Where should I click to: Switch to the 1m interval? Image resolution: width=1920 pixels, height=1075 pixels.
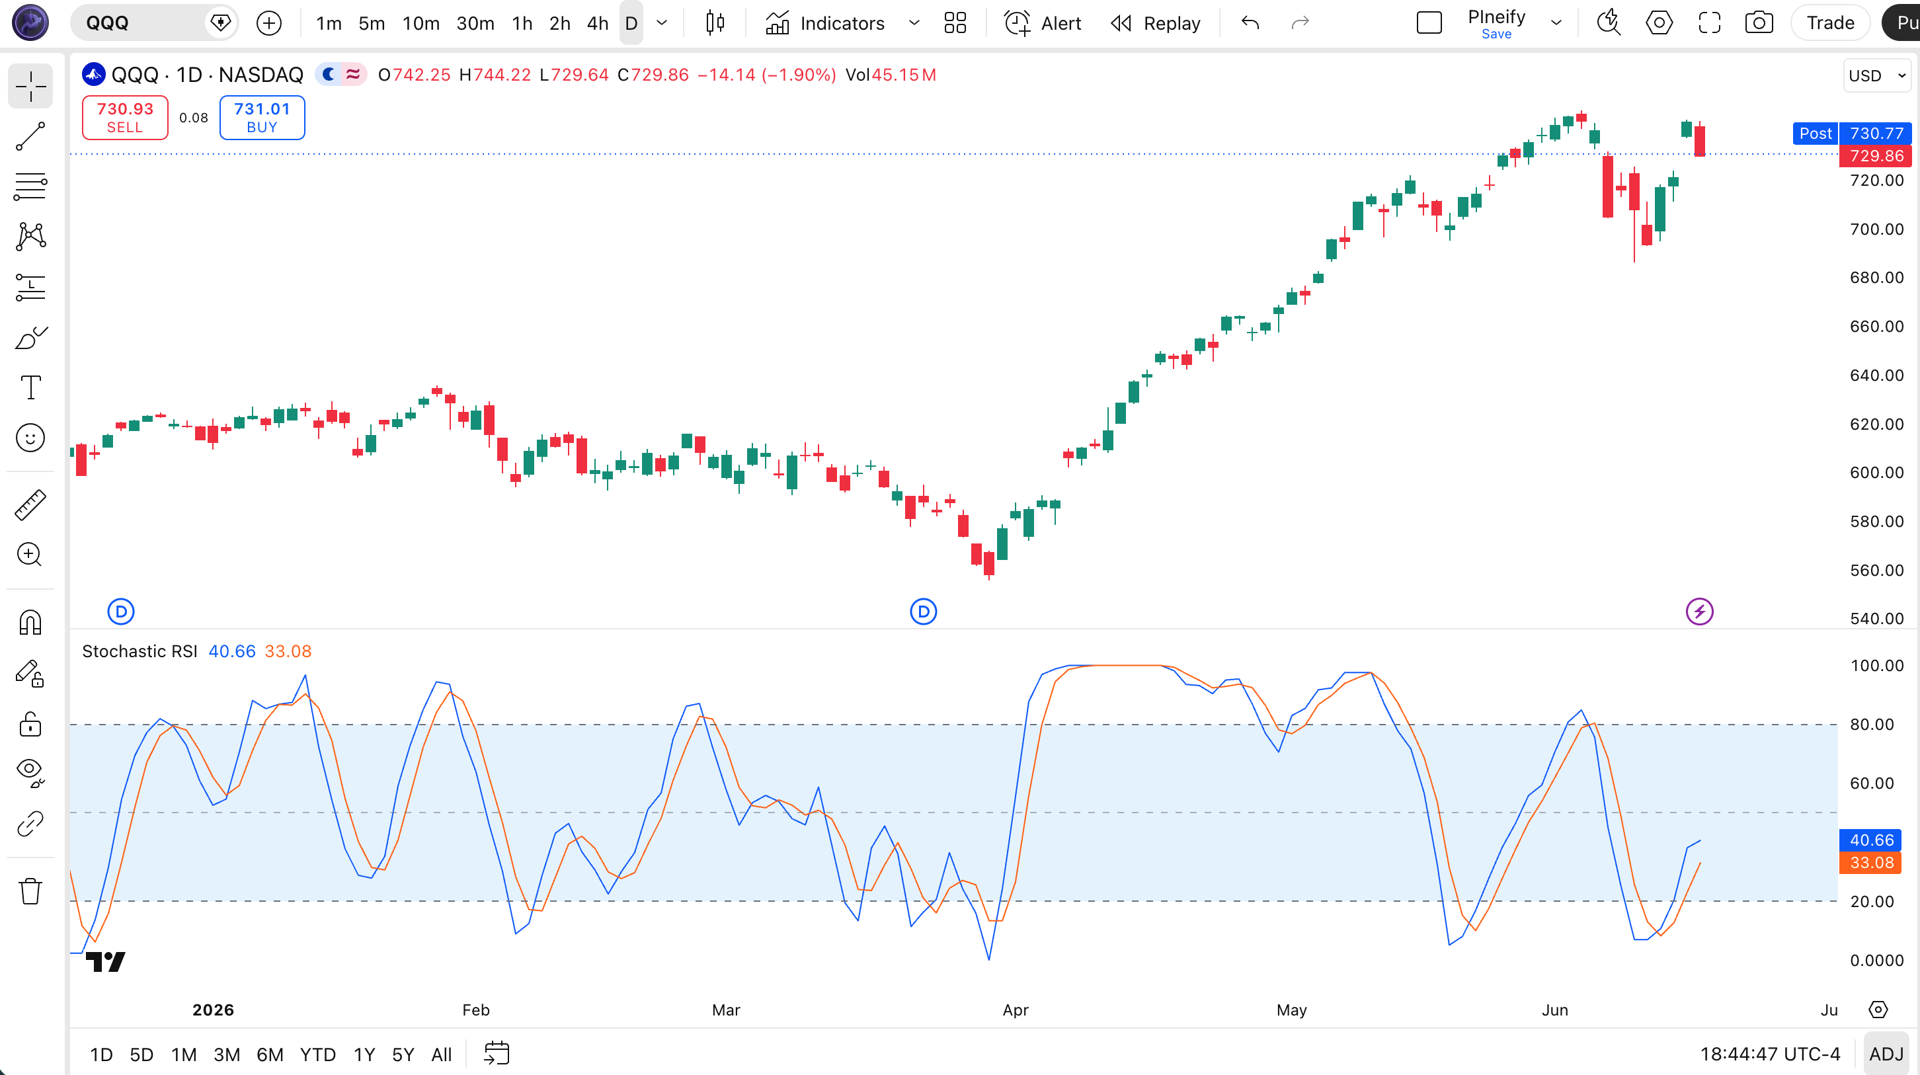click(329, 23)
